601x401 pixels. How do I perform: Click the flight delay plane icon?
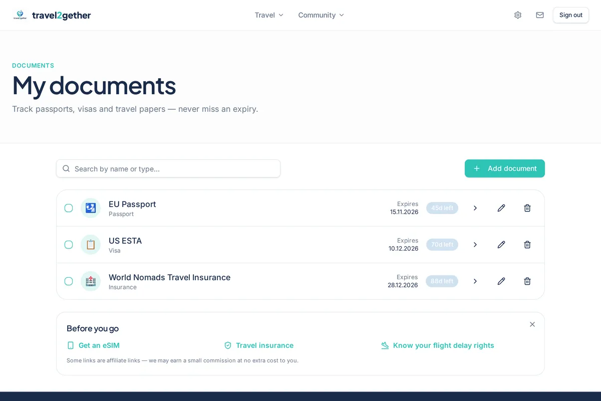(x=385, y=345)
